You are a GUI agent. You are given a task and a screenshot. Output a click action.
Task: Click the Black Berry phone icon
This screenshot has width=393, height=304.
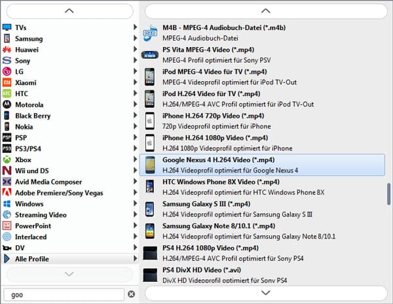tap(7, 115)
